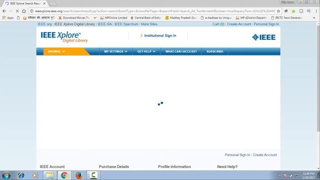The width and height of the screenshot is (320, 180).
Task: Click Personal Sign In in the top bar
Action: click(266, 24)
